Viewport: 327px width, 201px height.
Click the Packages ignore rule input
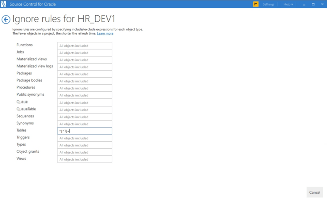[85, 74]
